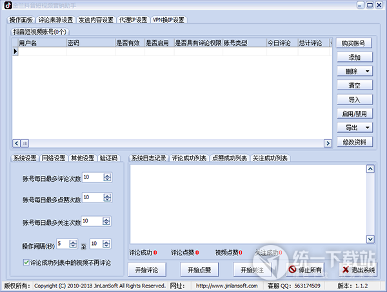Click the 用户名 column header

point(40,43)
